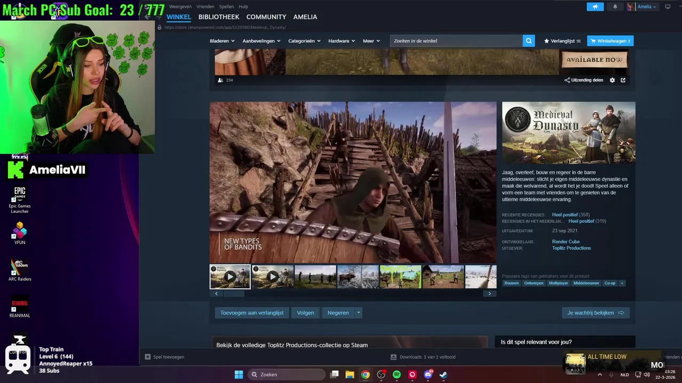The width and height of the screenshot is (682, 383).
Task: Open VFUN desktop shortcut
Action: [x=20, y=233]
